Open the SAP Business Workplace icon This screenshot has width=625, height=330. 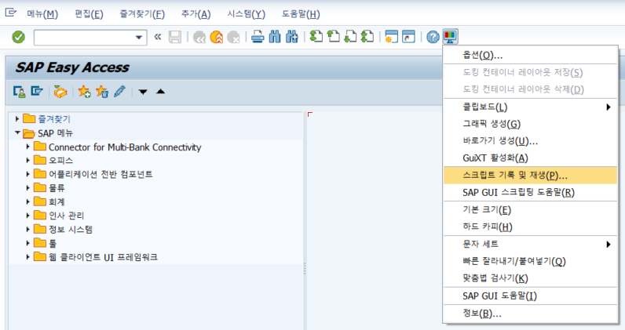60,92
